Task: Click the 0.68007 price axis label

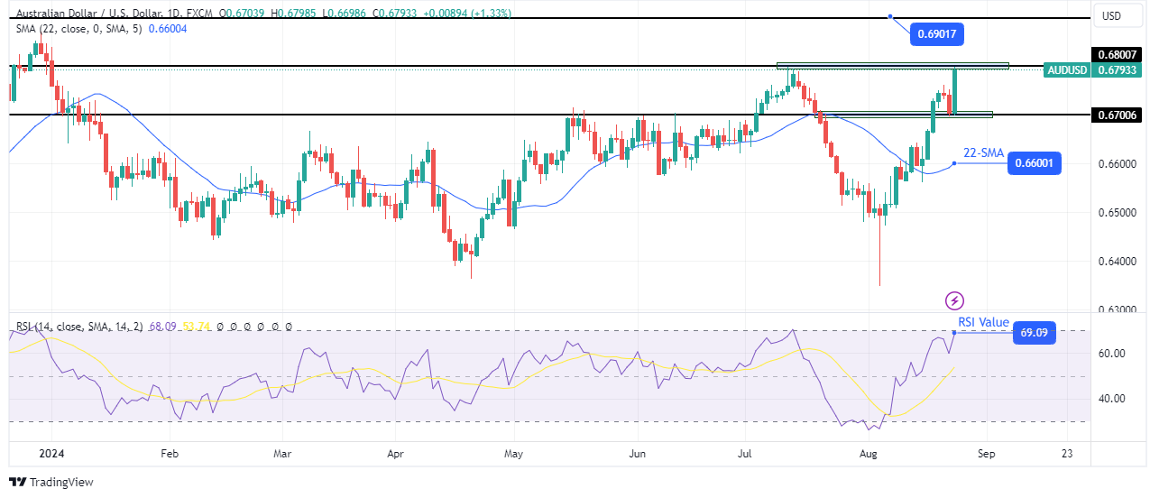Action: pyautogui.click(x=1116, y=54)
